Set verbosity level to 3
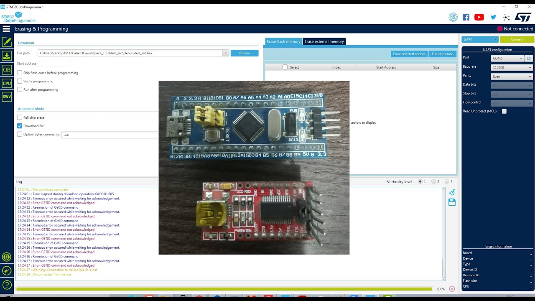 (x=447, y=181)
